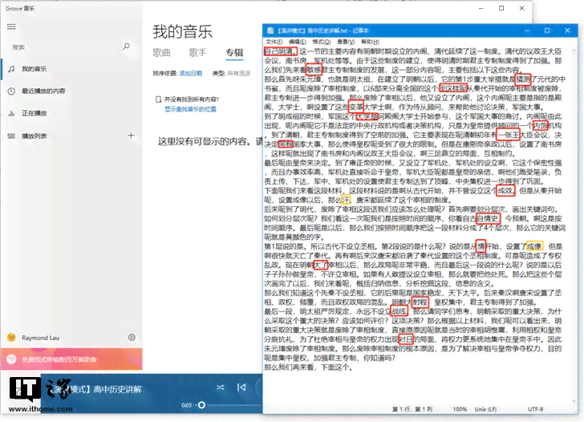Focus the Groove search box

click(x=65, y=47)
